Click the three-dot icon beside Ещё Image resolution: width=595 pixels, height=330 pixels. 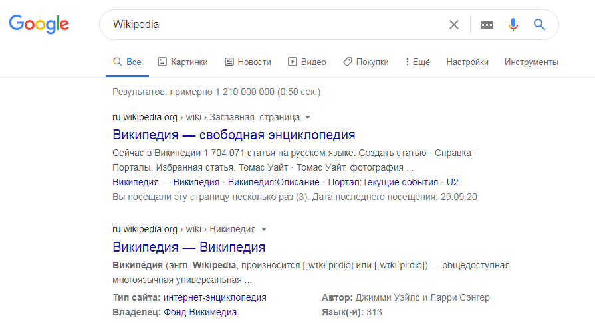click(x=407, y=62)
